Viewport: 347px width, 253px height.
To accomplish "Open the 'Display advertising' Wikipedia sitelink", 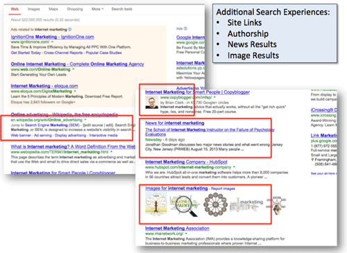I will 70,135.
